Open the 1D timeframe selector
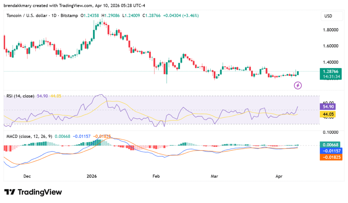This screenshot has height=203, width=348. click(54, 16)
